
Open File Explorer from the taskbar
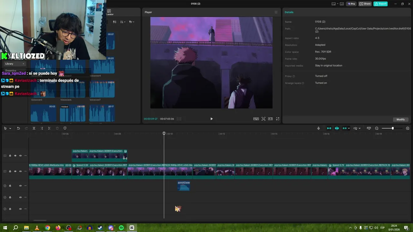pos(26,228)
